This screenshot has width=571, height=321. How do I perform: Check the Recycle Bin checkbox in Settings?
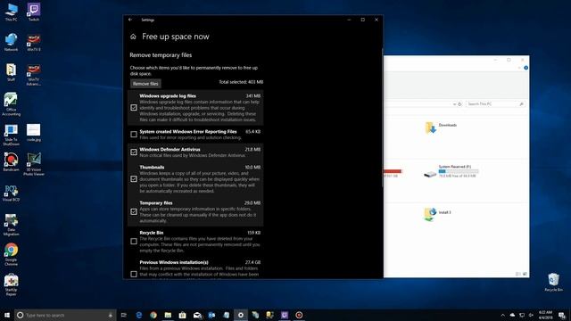point(134,242)
